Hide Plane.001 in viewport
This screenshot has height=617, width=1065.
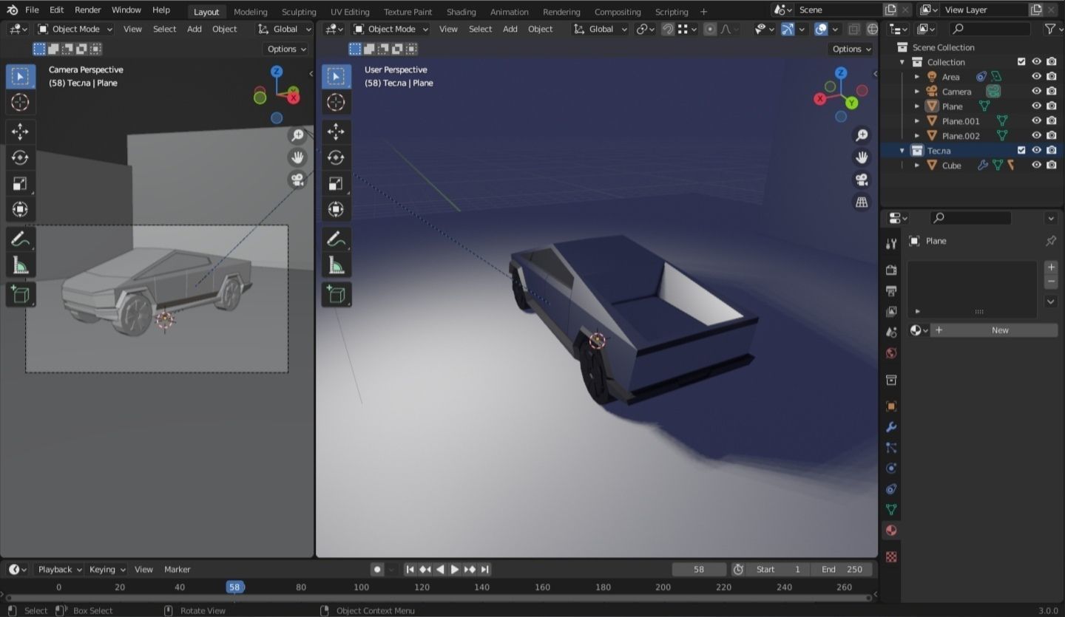(1036, 121)
